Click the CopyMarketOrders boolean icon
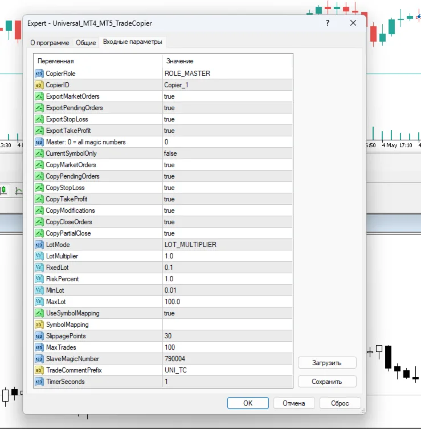421x429 pixels. coord(39,165)
